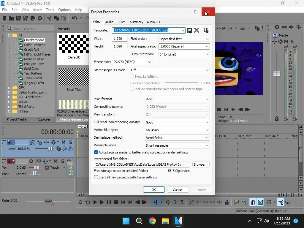Click the Copy toolbar icon
The width and height of the screenshot is (304, 228).
pos(57,18)
